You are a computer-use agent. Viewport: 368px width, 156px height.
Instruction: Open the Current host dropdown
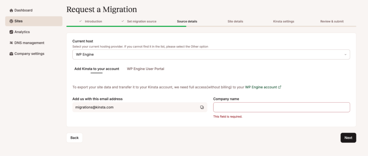211,55
